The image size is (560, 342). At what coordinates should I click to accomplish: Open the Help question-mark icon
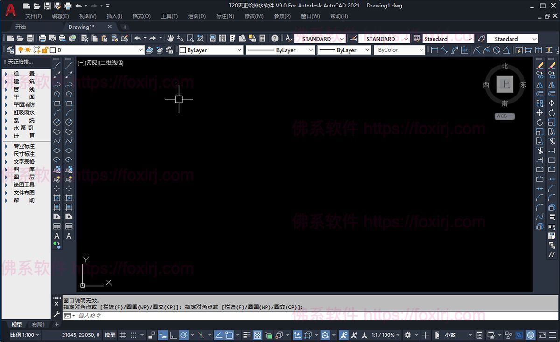pos(274,38)
